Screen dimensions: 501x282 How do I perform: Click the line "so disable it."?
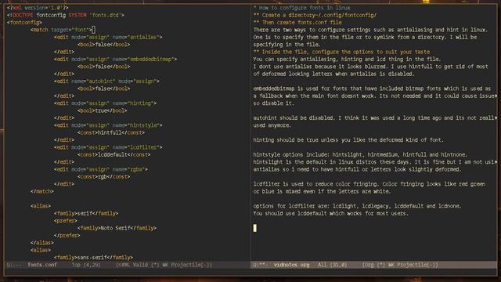click(273, 103)
